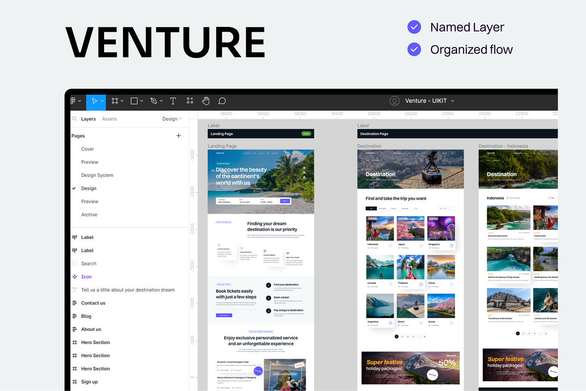Select the Move tool
This screenshot has height=391, width=586.
(x=95, y=101)
